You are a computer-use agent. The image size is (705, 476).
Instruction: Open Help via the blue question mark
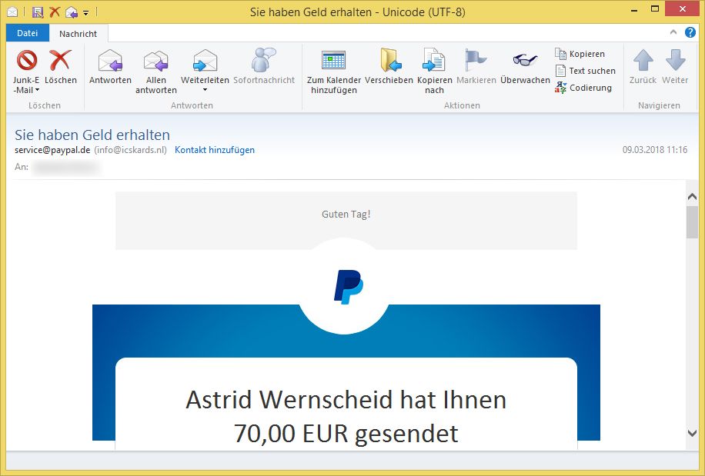690,32
